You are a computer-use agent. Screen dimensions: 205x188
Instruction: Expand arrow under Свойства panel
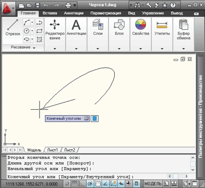point(140,49)
